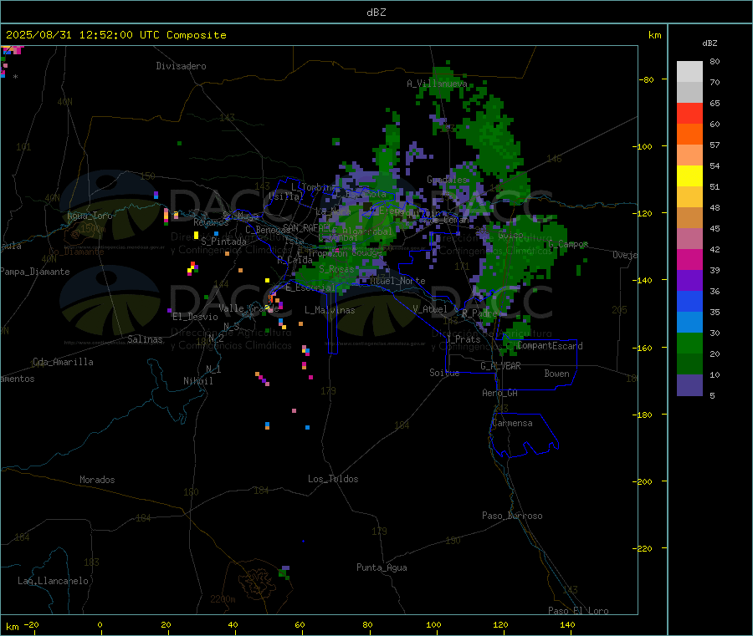This screenshot has width=753, height=636.
Task: Click the timestamp '2025/08/31 12:52:00 UTC Composite'
Action: [115, 35]
